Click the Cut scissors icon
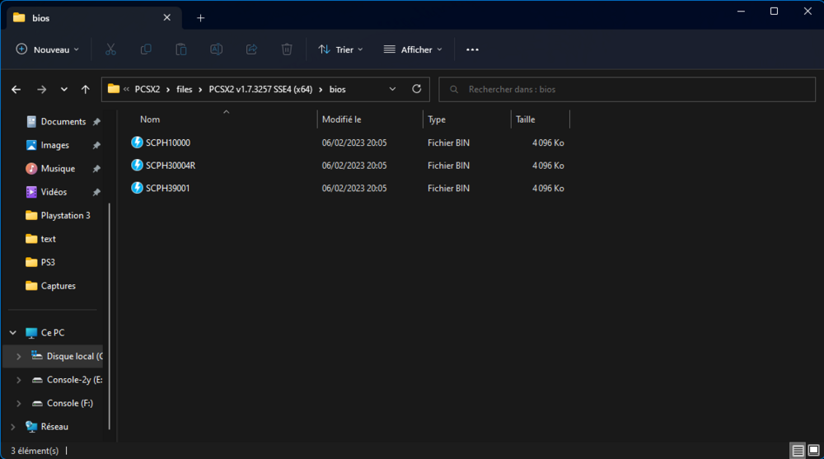This screenshot has height=459, width=824. [110, 49]
